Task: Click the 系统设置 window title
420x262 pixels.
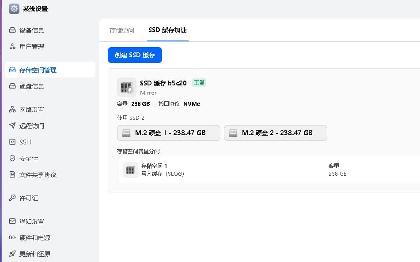Action: click(x=35, y=9)
